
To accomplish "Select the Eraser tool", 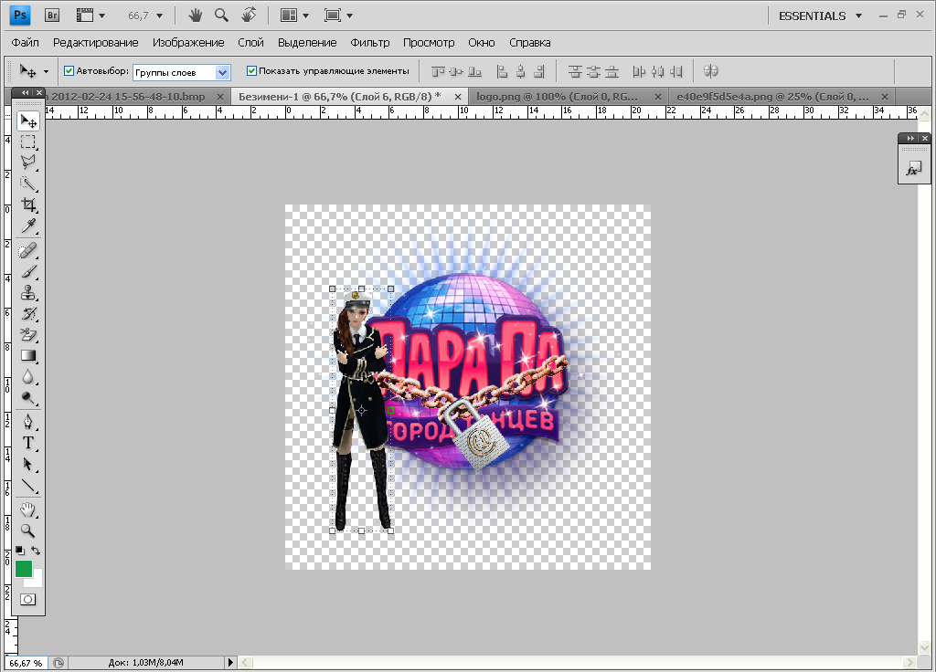I will tap(28, 334).
